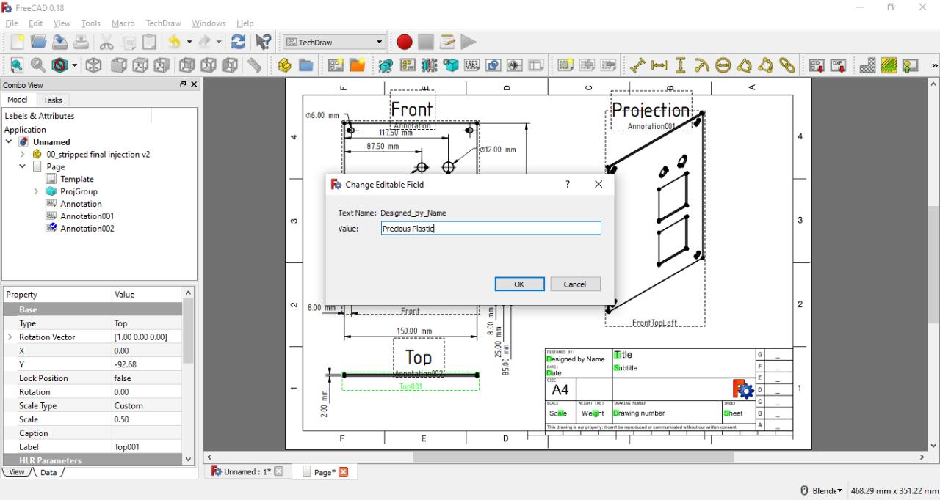Open draw style dropdown arrow
This screenshot has width=940, height=500.
(75, 66)
